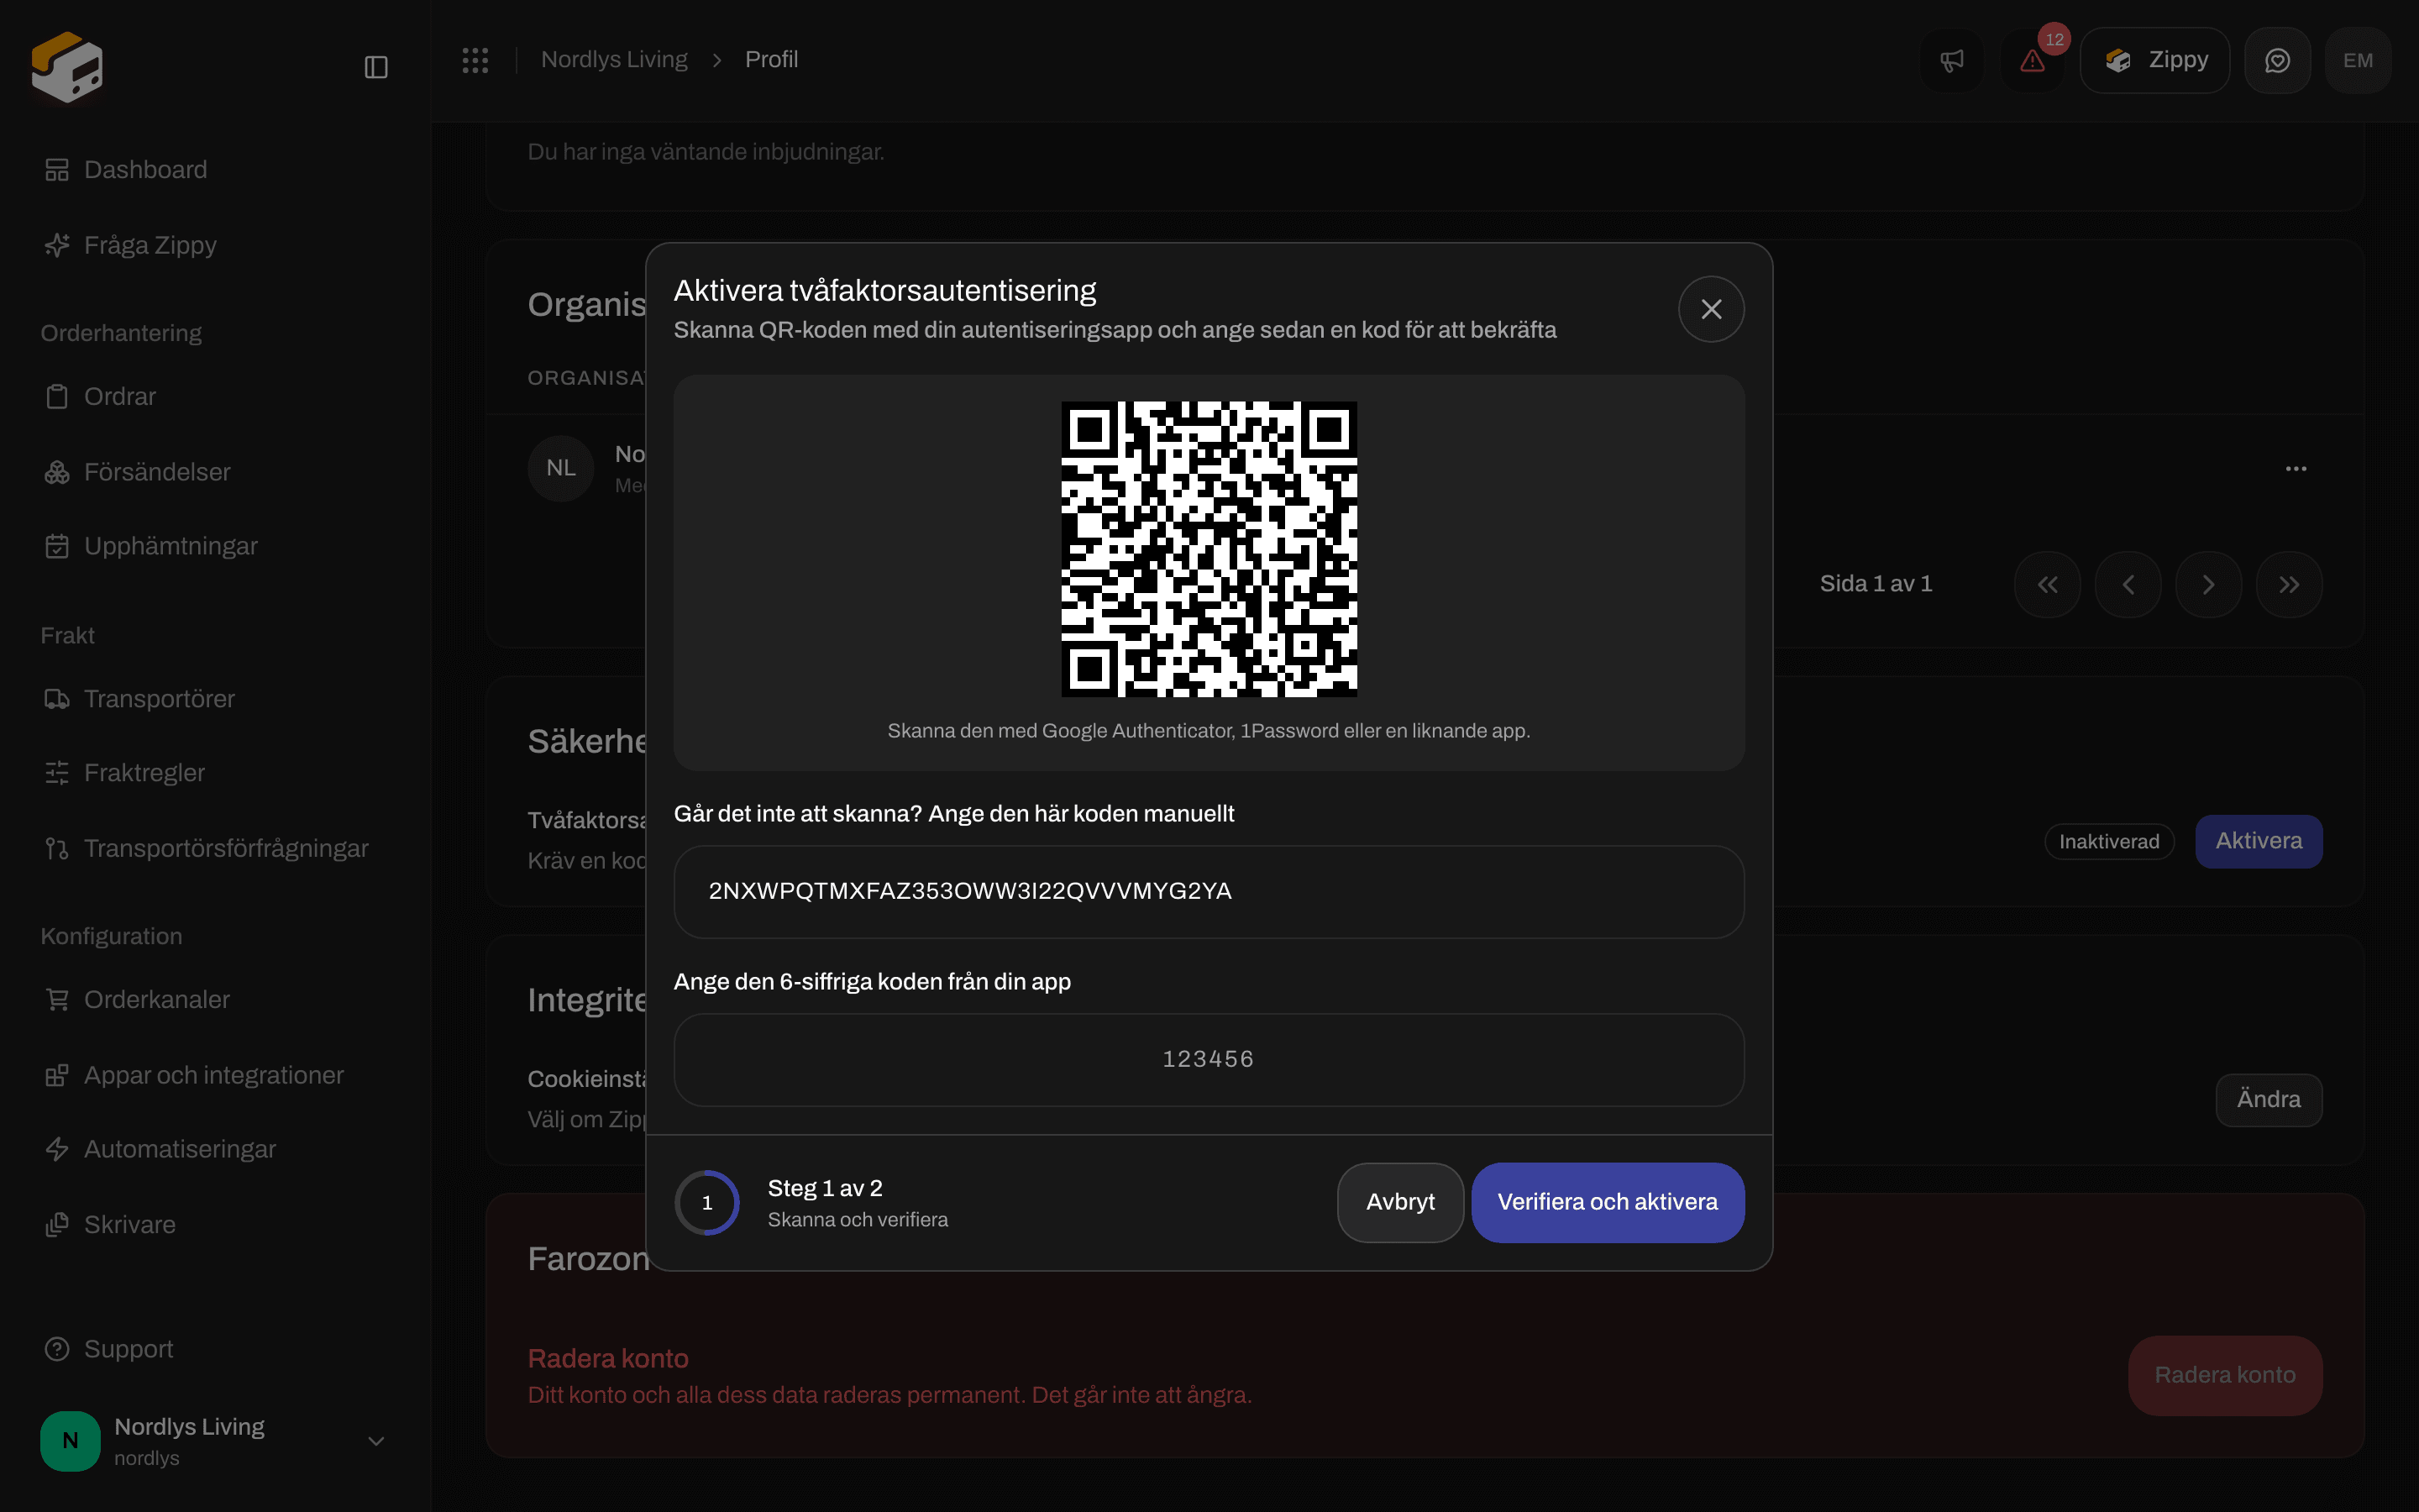Click the Skrivare icon

[x=57, y=1224]
